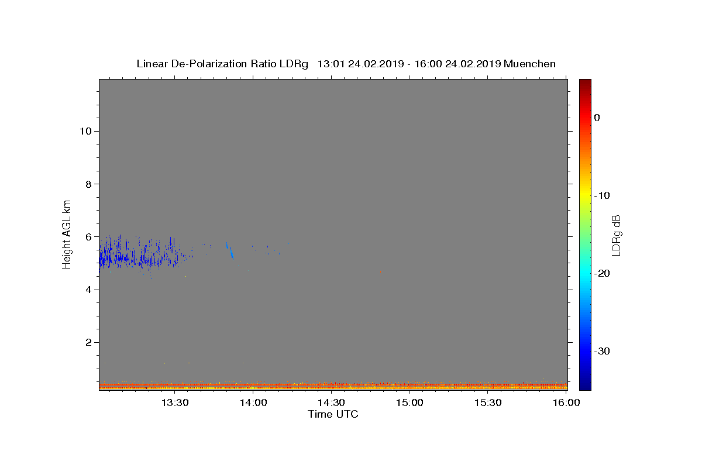Screen dimensions: 702x468
Task: Click the light-blue streak before 14:00
Action: 230,251
